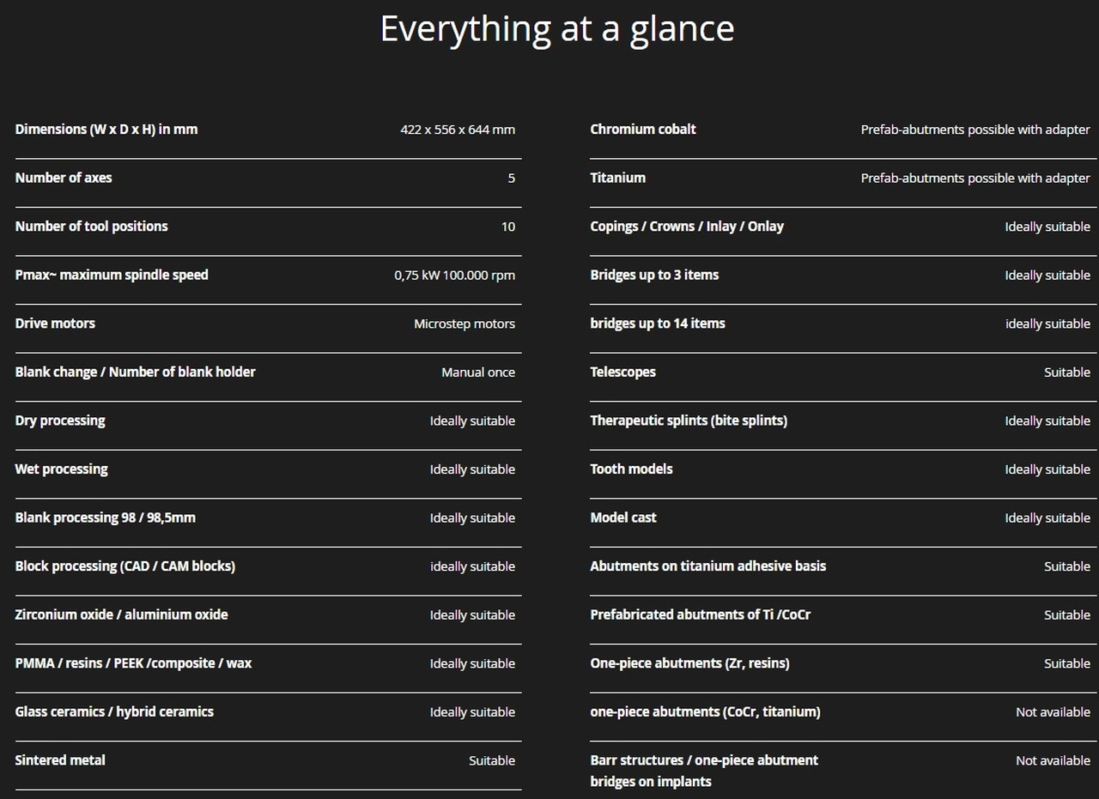This screenshot has height=799, width=1099.
Task: Click the 'Microstep motors' value
Action: [x=464, y=324]
